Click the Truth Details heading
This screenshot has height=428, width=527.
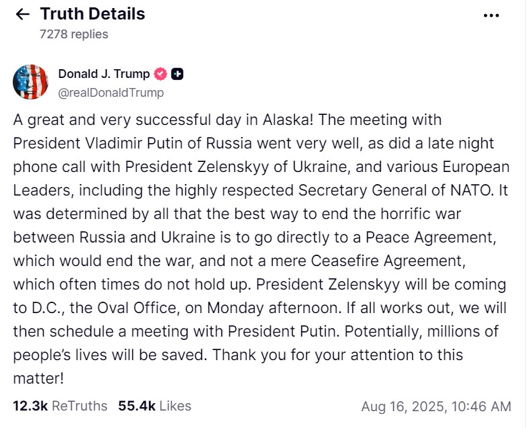tap(93, 14)
